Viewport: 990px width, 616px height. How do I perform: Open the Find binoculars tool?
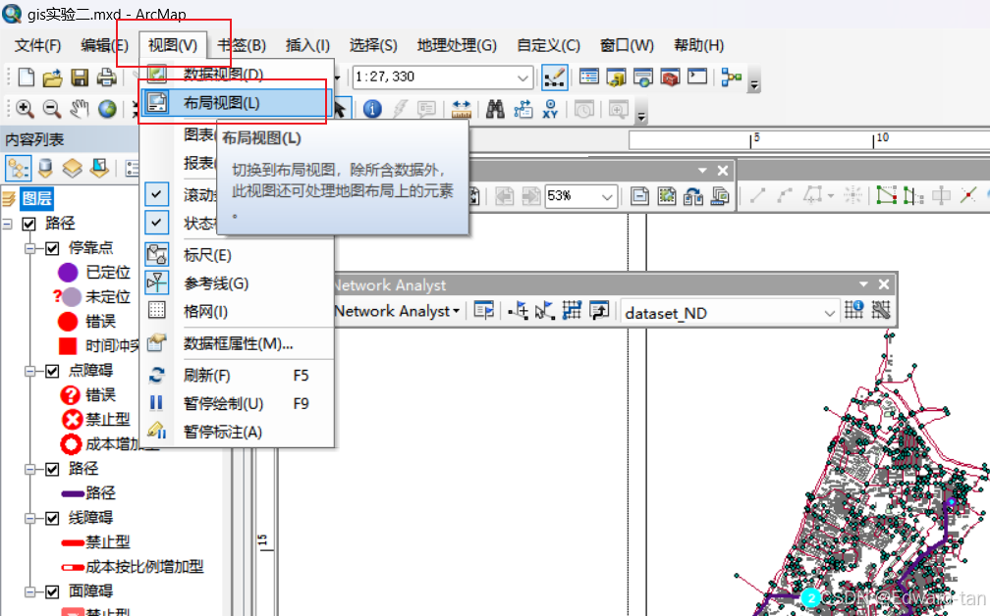[495, 109]
